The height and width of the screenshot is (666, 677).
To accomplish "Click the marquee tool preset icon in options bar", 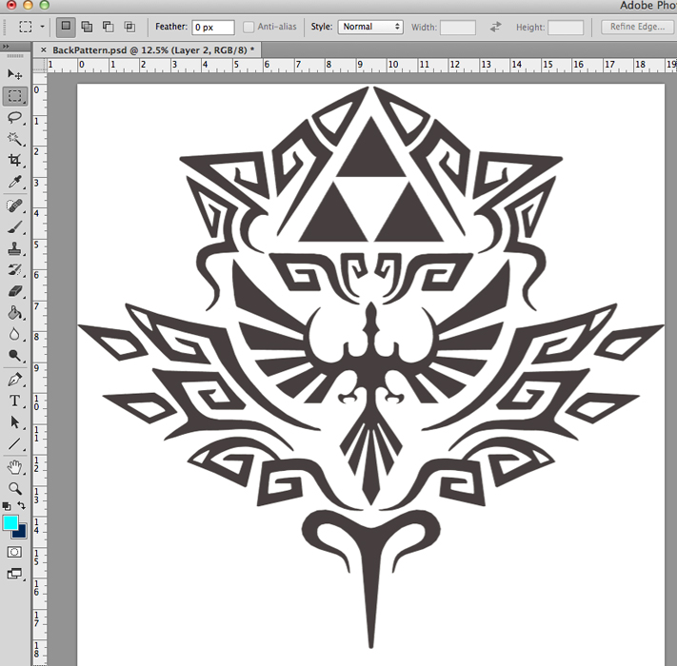I will (x=26, y=27).
